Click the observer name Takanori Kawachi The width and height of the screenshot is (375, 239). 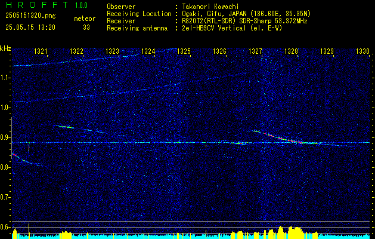tap(210, 7)
